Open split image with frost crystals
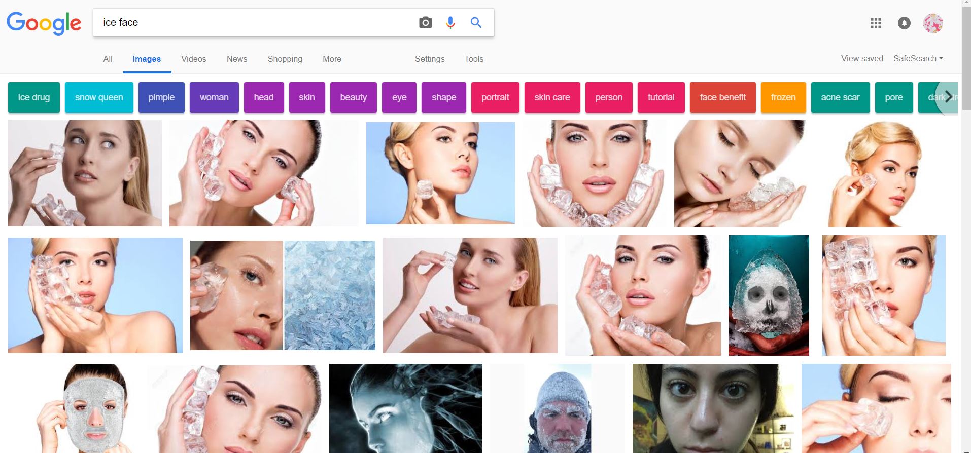Viewport: 971px width, 453px height. [x=283, y=295]
